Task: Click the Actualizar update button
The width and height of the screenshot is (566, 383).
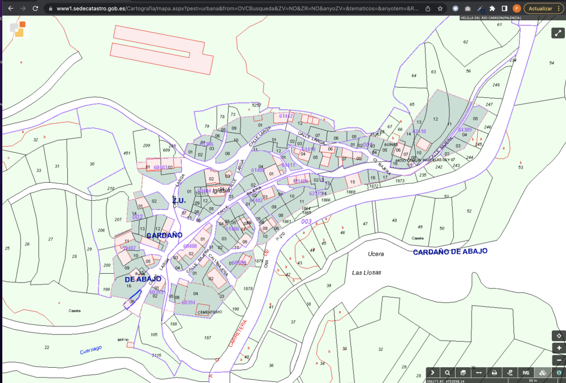Action: tap(540, 8)
